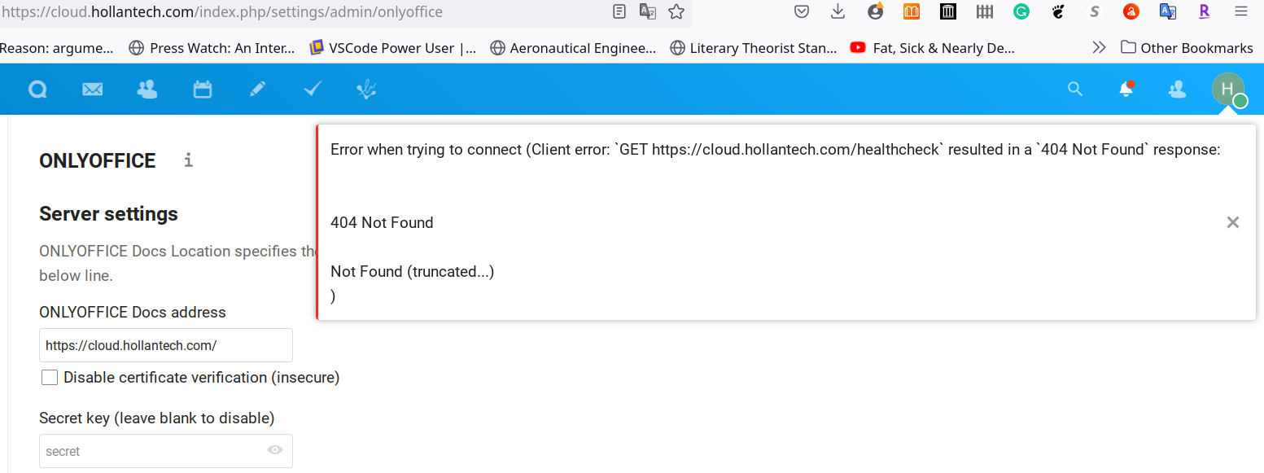The height and width of the screenshot is (473, 1264).
Task: Save page to Pocket
Action: pyautogui.click(x=802, y=11)
